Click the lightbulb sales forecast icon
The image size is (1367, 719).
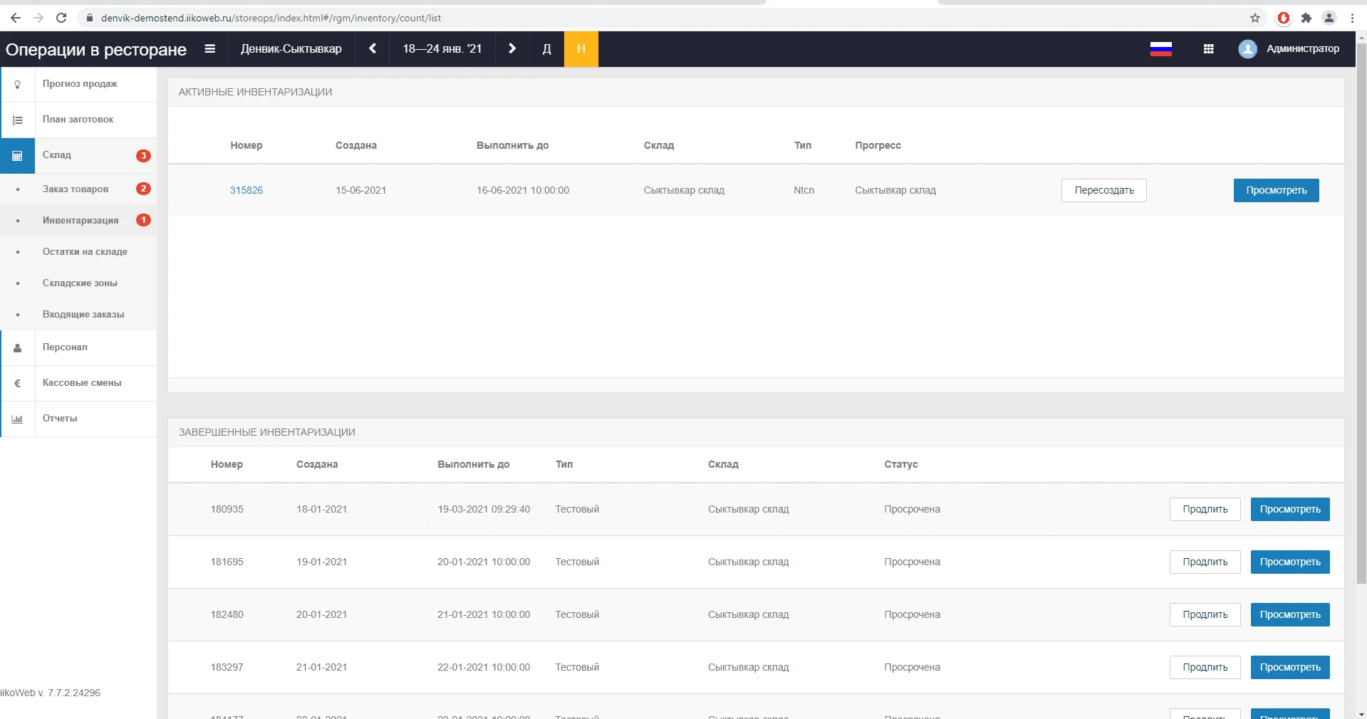(x=18, y=85)
